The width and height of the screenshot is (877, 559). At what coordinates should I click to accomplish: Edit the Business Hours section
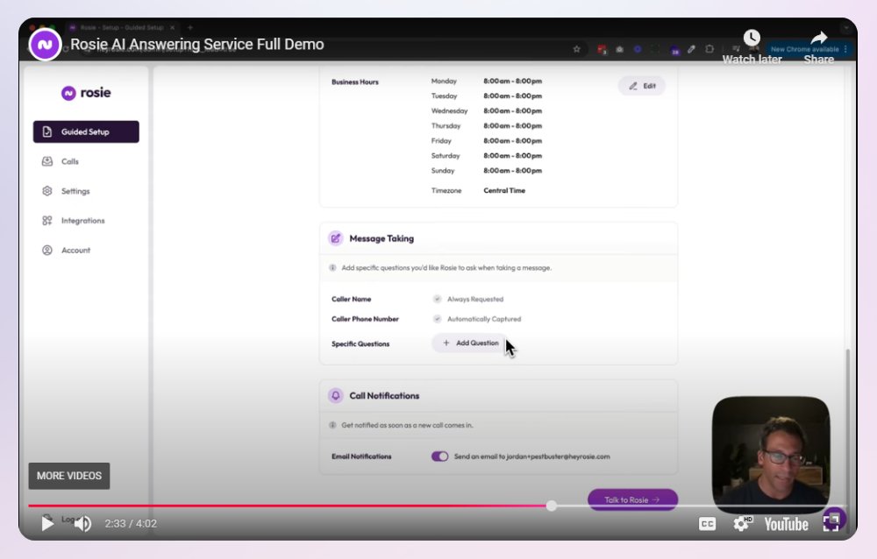coord(642,86)
